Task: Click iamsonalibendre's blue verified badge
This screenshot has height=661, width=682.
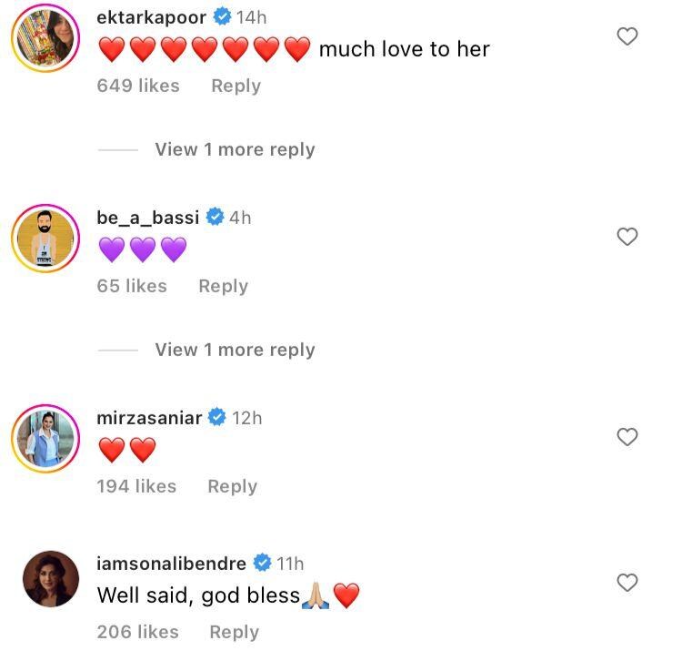Action: 263,564
